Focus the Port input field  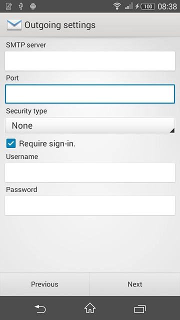coord(90,94)
